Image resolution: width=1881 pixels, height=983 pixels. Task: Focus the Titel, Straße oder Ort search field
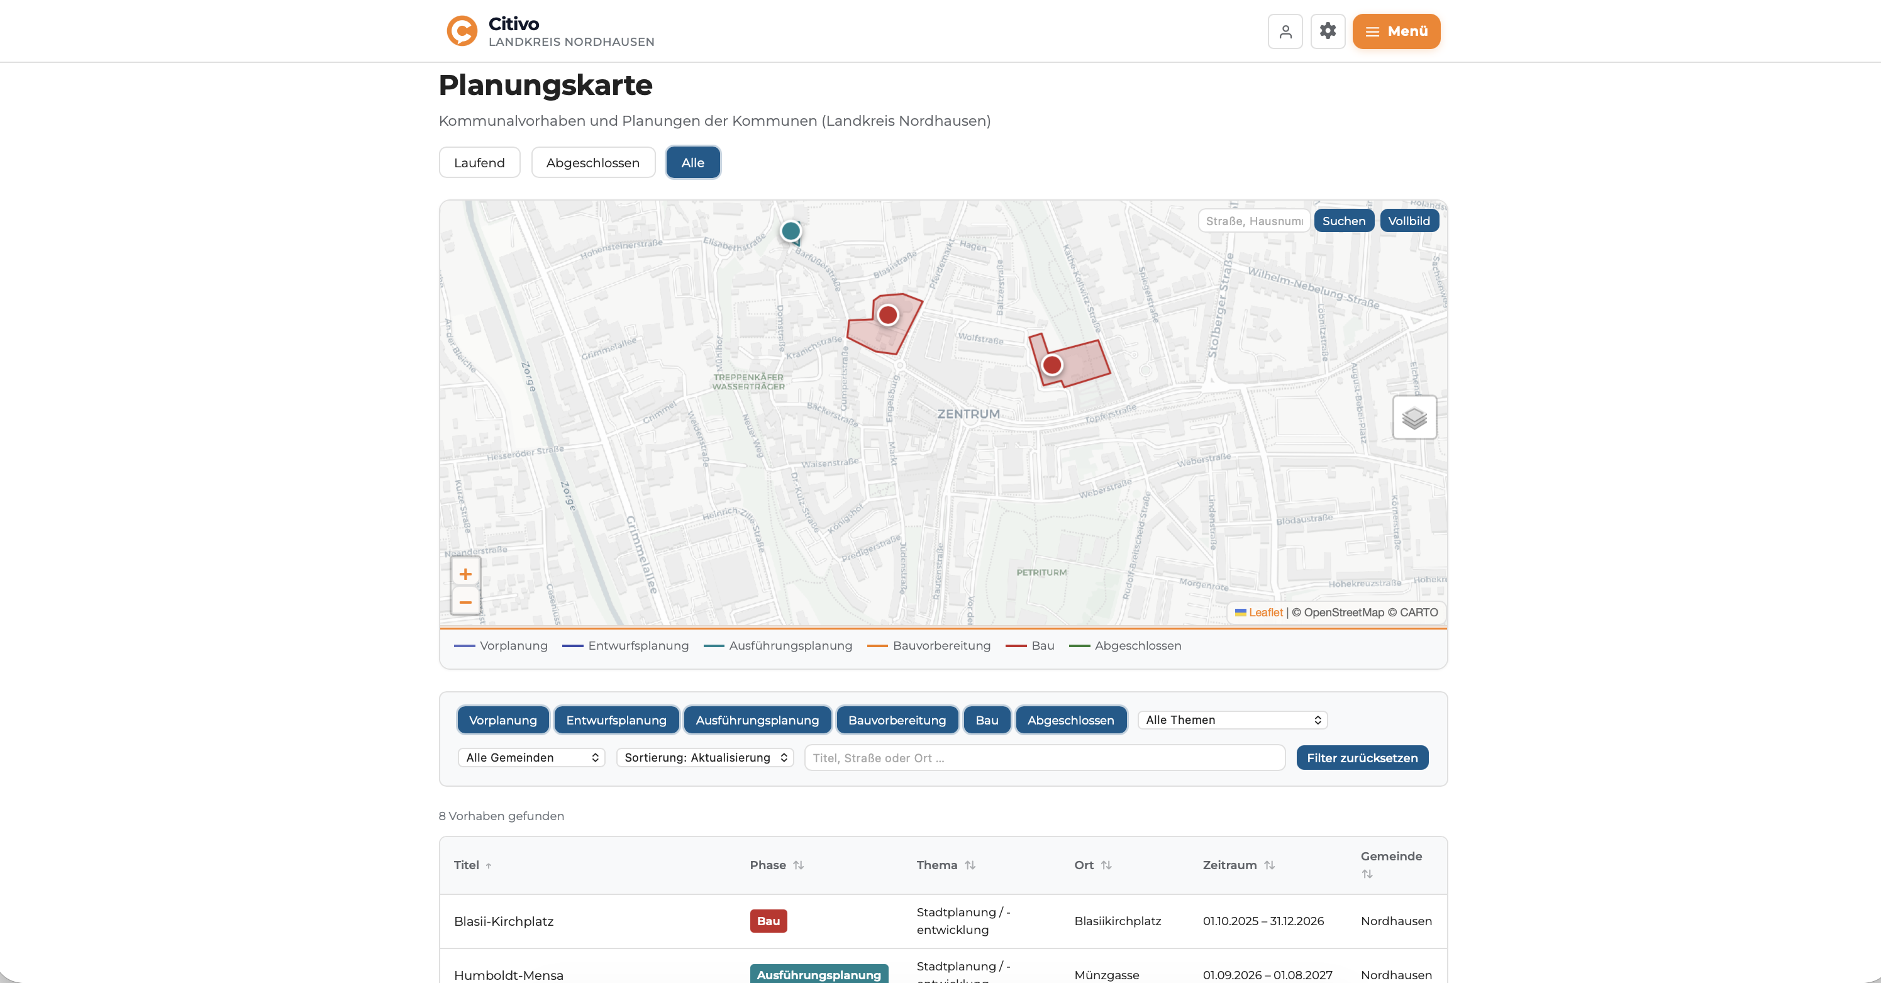click(x=1044, y=757)
